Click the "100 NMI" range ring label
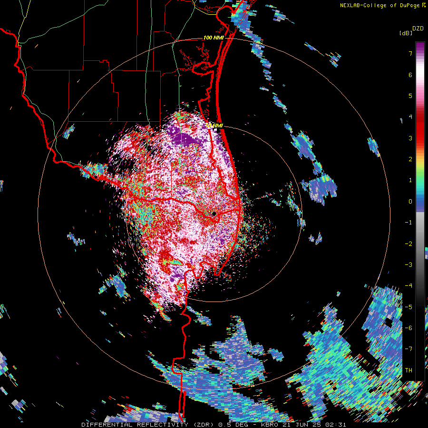The image size is (428, 428). coord(214,38)
